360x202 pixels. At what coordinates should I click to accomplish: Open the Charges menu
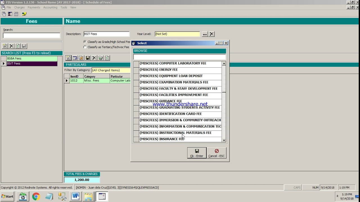[19, 8]
